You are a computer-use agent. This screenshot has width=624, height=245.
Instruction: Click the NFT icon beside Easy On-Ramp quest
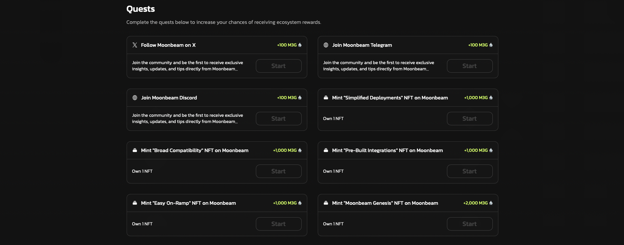(x=135, y=203)
